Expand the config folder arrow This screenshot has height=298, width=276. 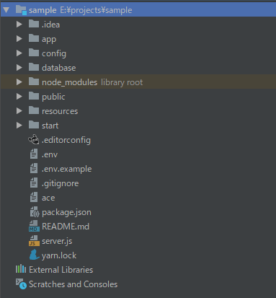click(x=19, y=53)
